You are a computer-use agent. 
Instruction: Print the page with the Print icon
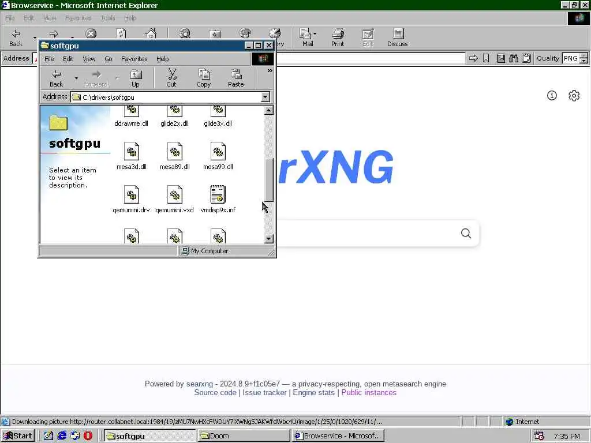pyautogui.click(x=338, y=37)
